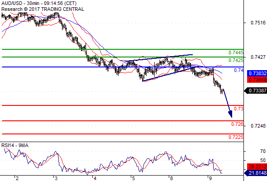267x181 pixels.
Task: Click the blue 21.8148 RSI value tag
Action: click(256, 173)
